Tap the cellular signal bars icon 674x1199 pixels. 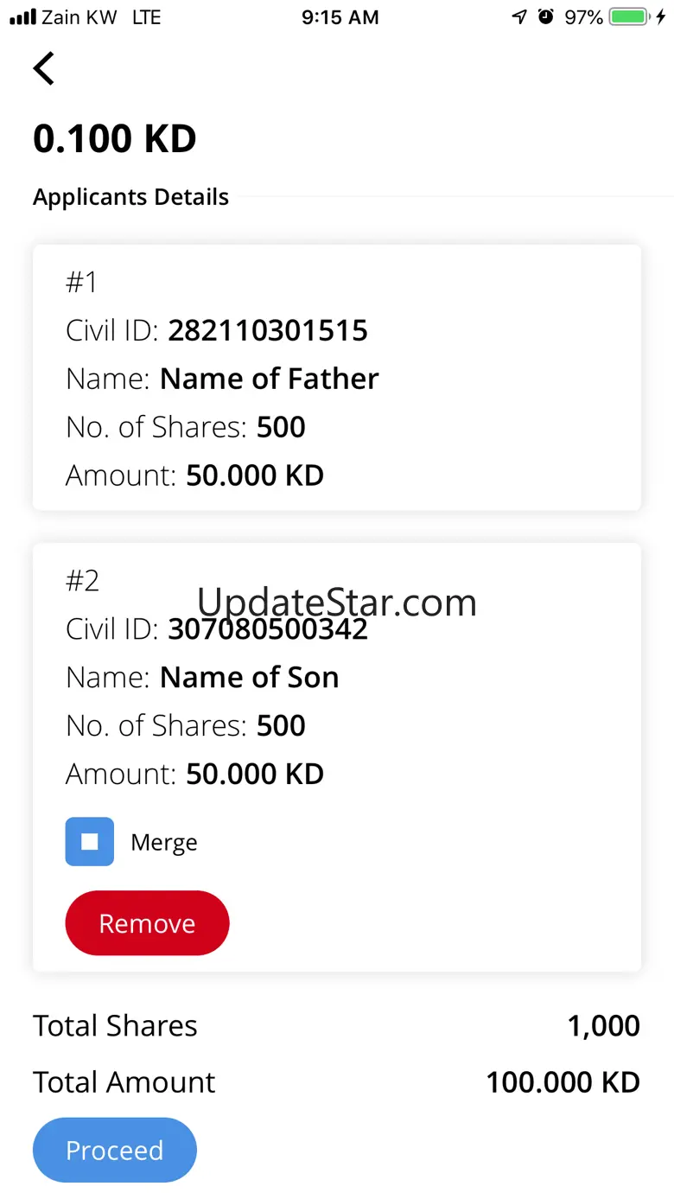point(22,17)
